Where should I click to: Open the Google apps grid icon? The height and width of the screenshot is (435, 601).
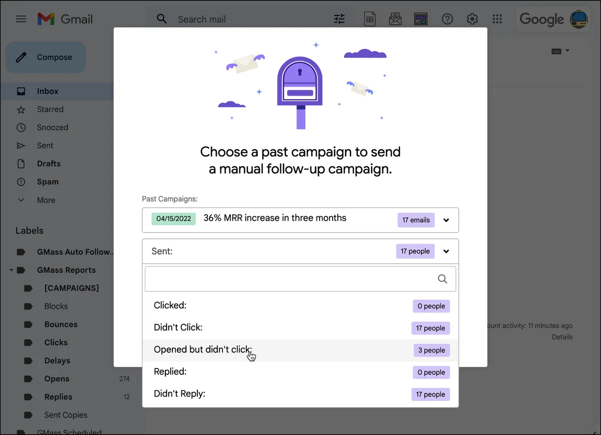[497, 19]
